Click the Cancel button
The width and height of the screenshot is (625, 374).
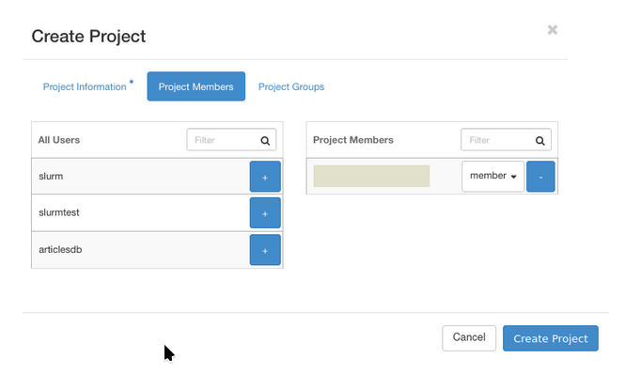click(x=469, y=338)
